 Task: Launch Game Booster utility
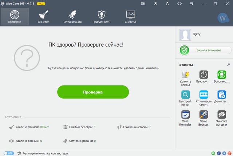pos(204,118)
